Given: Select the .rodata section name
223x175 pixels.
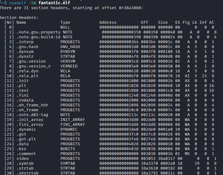Looking at the screenshot, I should point(25,100).
